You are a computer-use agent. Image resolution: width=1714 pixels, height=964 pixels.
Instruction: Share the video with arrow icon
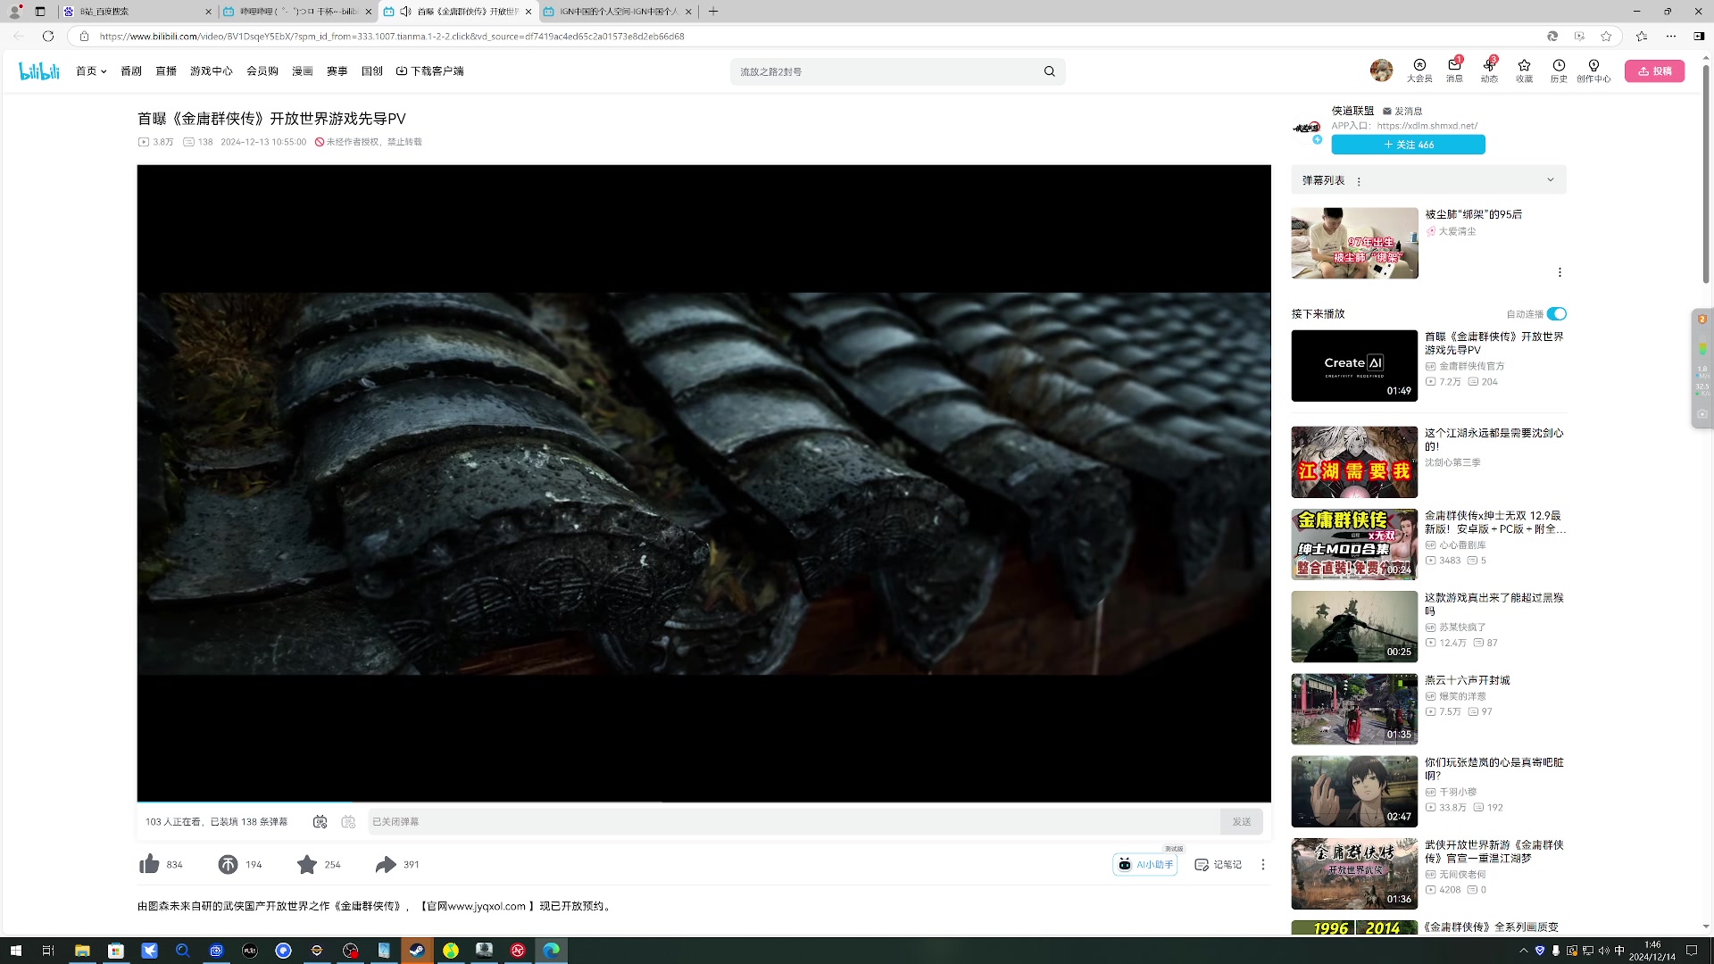click(x=386, y=864)
